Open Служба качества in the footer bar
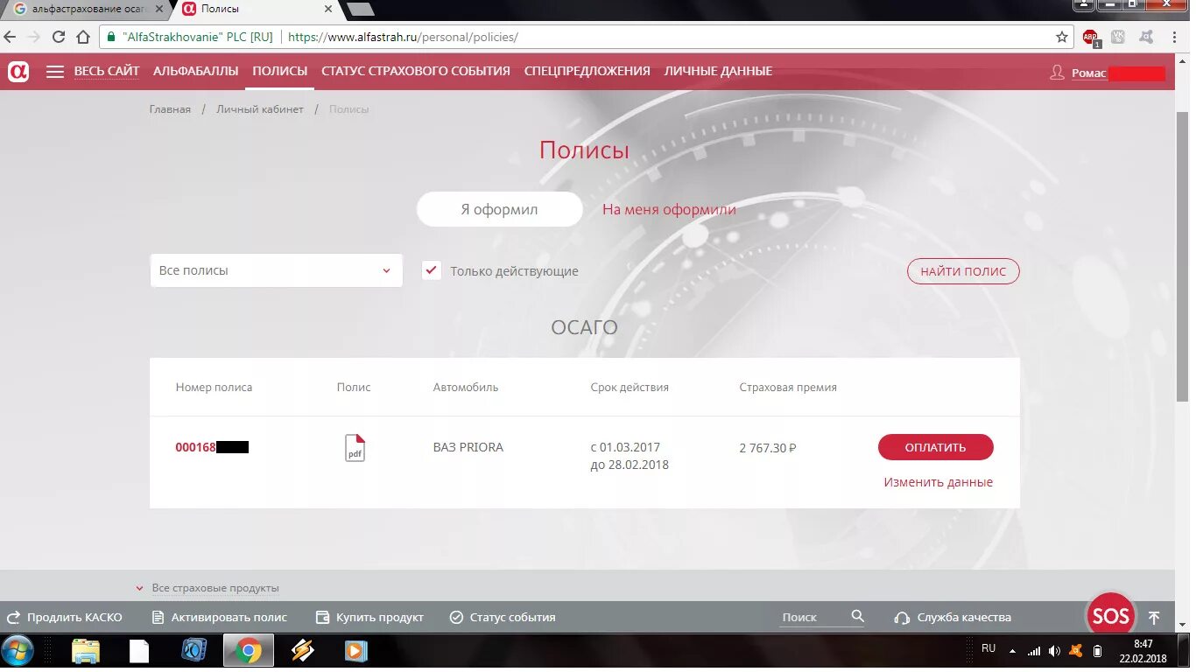1196x672 pixels. pos(953,617)
